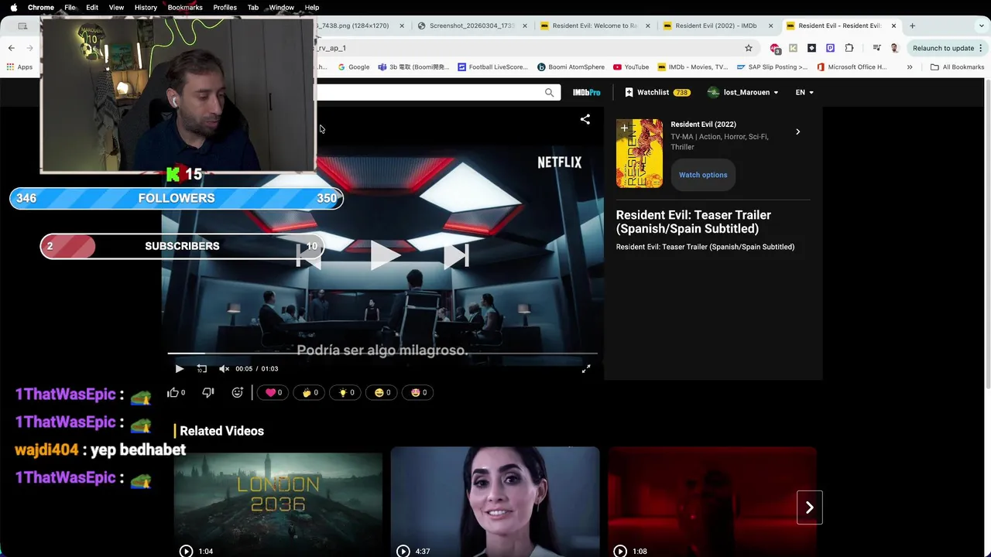Add Resident Evil (2022) to watchlist on poster
The width and height of the screenshot is (991, 557).
624,128
